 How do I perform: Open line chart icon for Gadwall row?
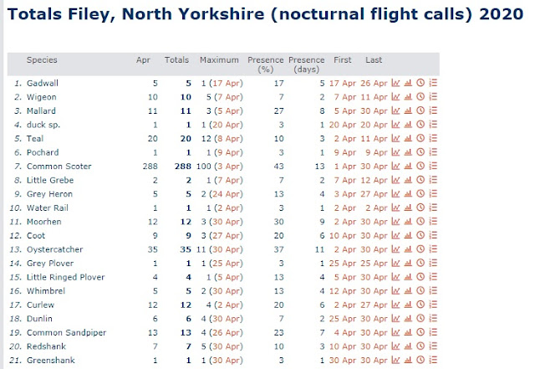[396, 84]
